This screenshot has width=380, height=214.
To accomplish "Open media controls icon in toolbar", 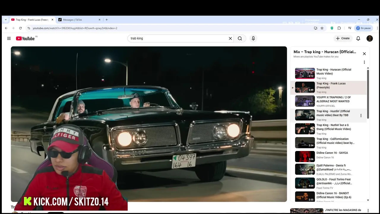I will [350, 28].
